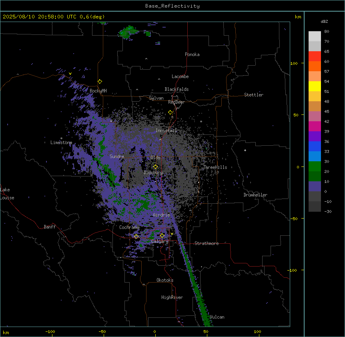Click the yellow radar marker near Didsbury

(x=155, y=166)
